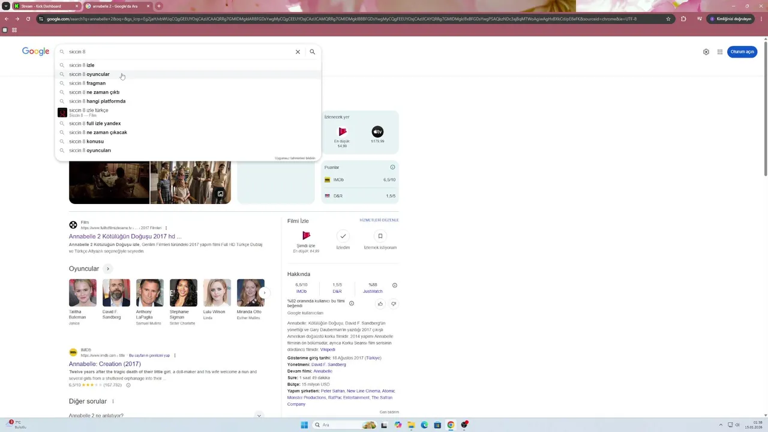The width and height of the screenshot is (768, 432).
Task: Open info icon beside %88 JustWatch score
Action: pos(395,285)
